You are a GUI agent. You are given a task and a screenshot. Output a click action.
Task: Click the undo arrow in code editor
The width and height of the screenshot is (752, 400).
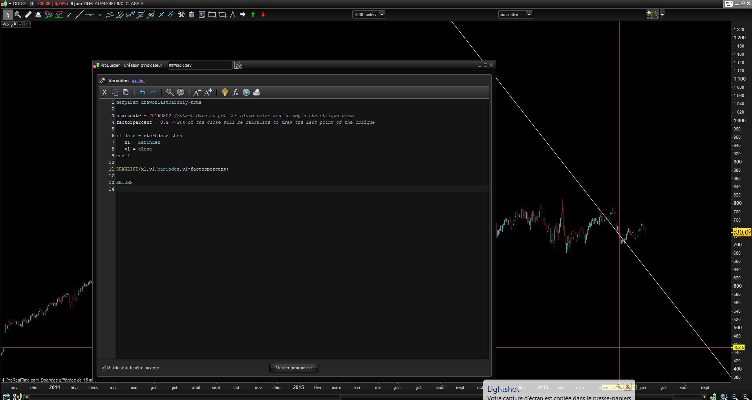143,92
